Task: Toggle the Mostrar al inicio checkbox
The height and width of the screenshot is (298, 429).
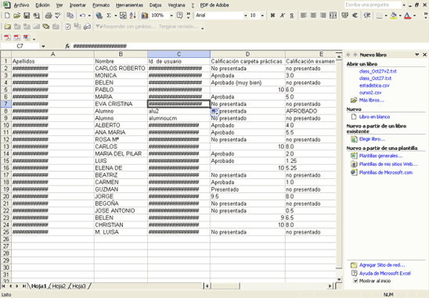Action: (355, 281)
